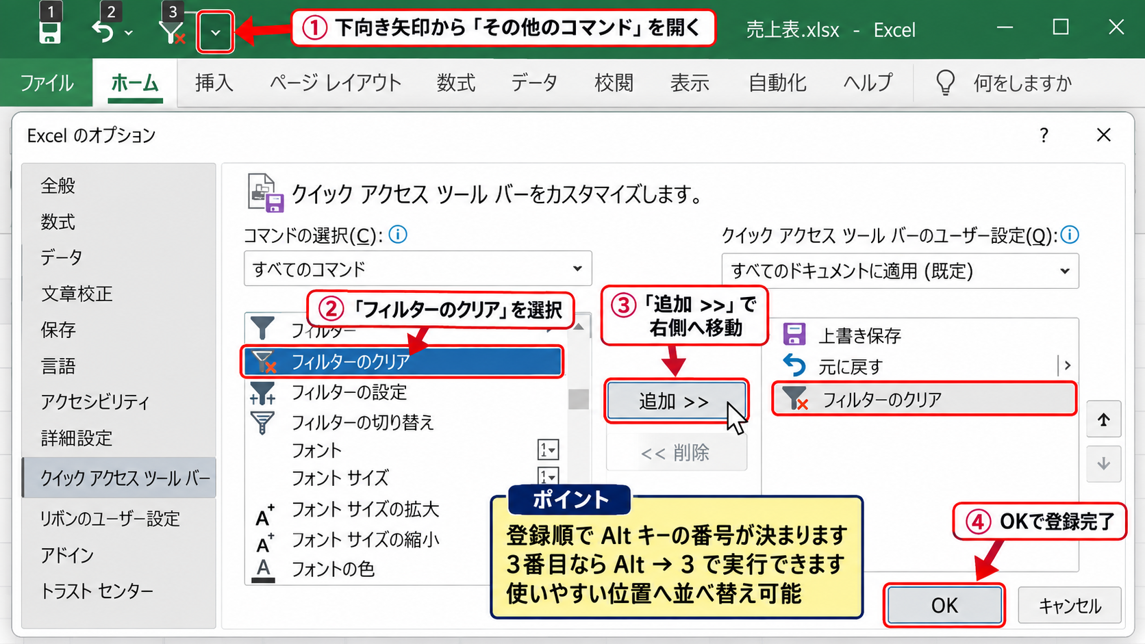This screenshot has height=644, width=1145.
Task: Open the ファイル tab
Action: coord(47,83)
